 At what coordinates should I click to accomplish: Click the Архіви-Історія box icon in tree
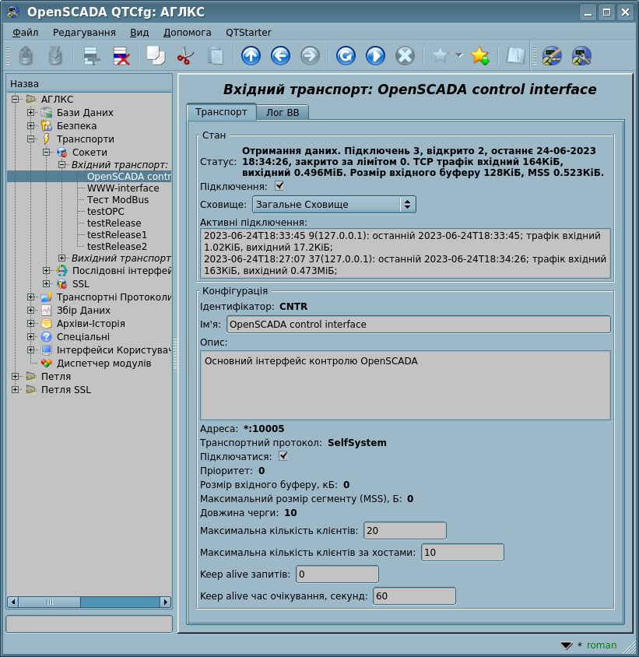point(46,324)
